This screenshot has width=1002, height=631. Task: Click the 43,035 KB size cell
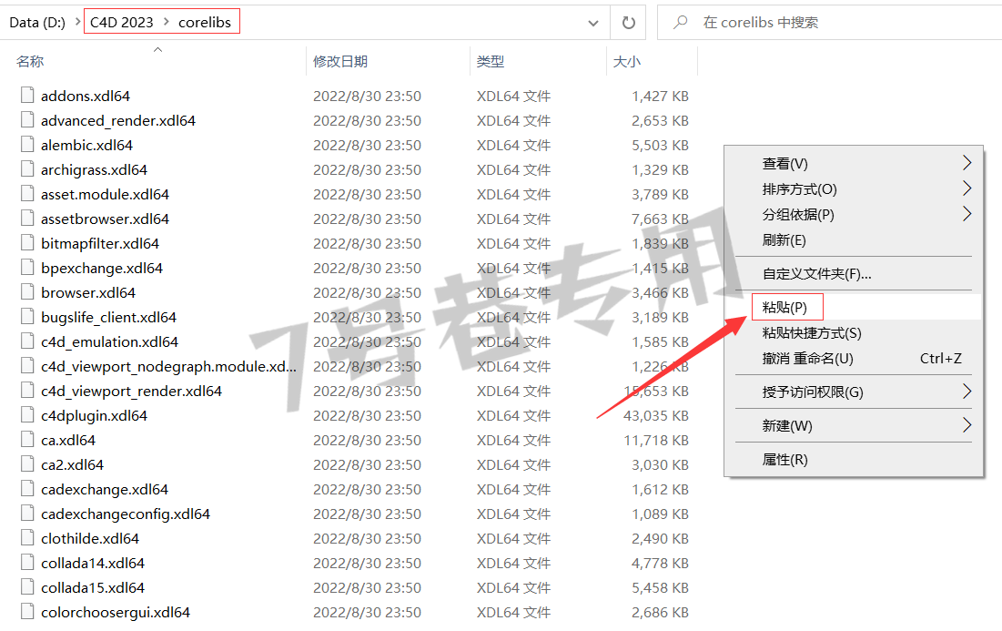[655, 415]
